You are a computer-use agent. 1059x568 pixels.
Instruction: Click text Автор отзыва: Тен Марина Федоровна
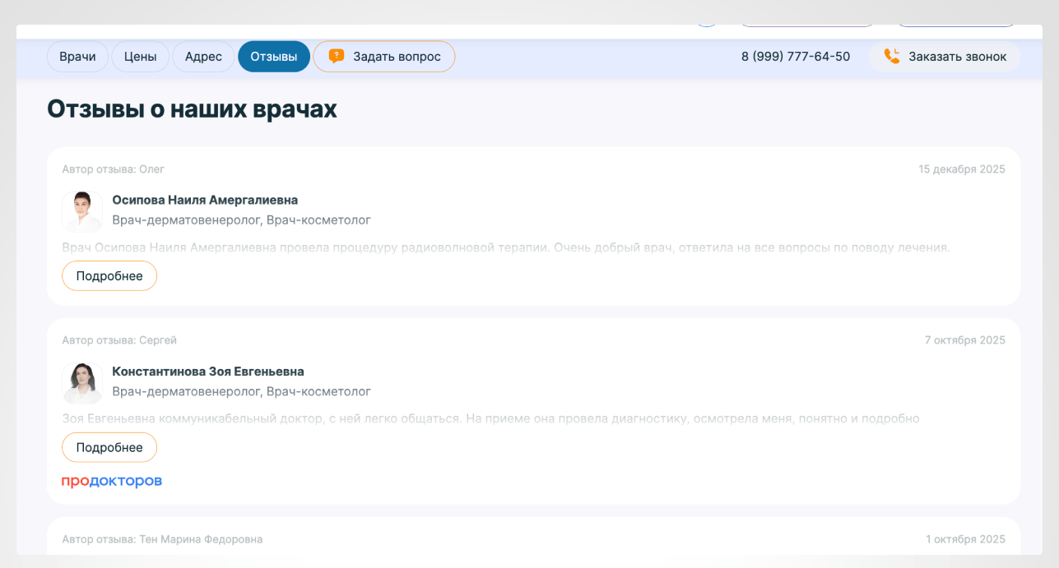(x=162, y=539)
